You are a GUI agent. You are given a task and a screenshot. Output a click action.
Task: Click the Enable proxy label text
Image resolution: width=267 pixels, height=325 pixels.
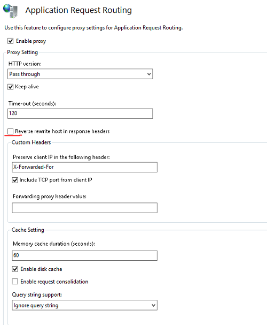31,41
